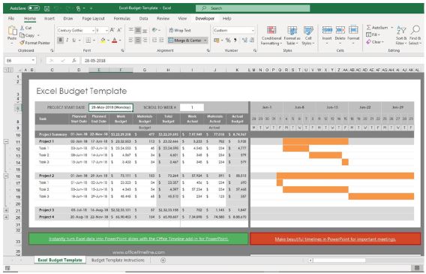Click the horizontal scrollbar

click(x=340, y=260)
